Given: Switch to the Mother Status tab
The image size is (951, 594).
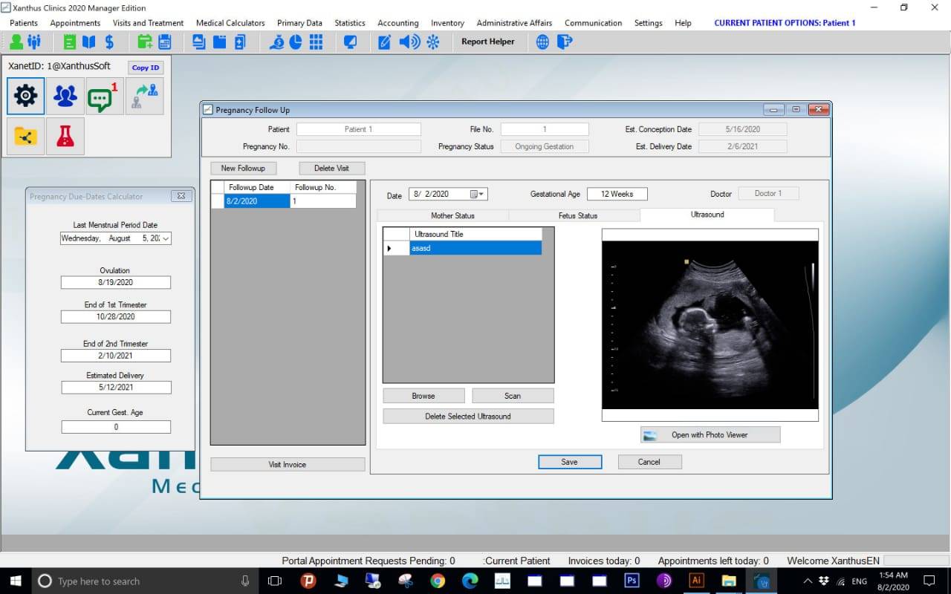Looking at the screenshot, I should click(x=452, y=215).
